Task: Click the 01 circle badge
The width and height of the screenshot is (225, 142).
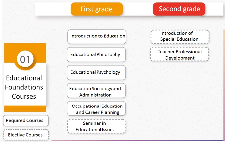Action: (x=25, y=59)
